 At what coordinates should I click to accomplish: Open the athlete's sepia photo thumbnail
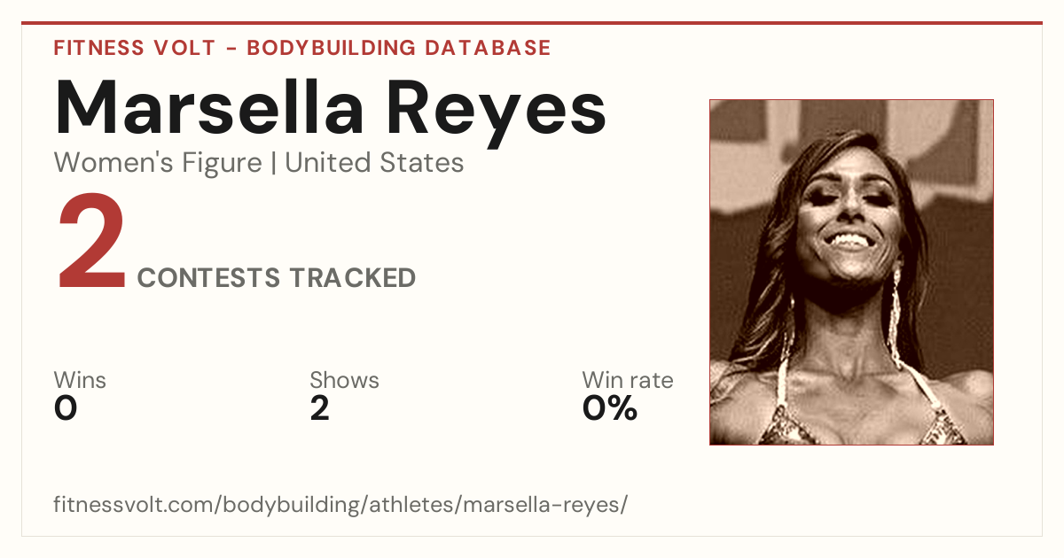(851, 272)
